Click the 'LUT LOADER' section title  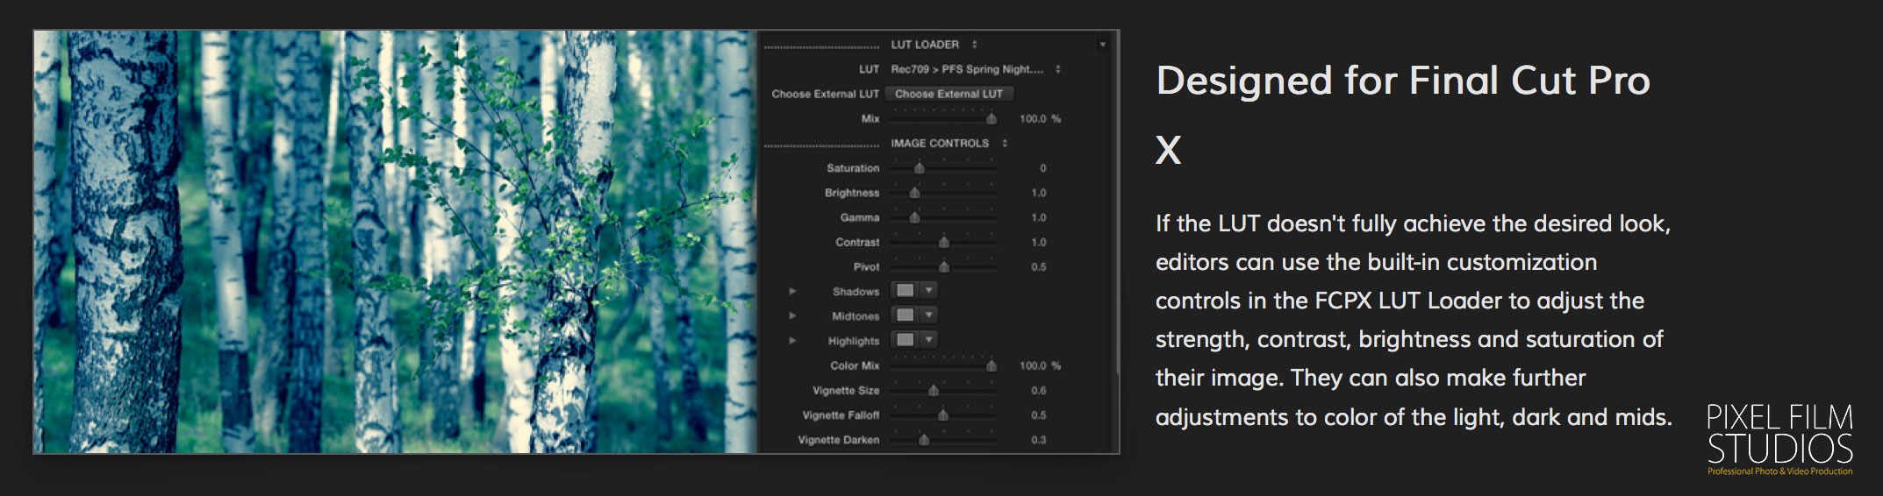(925, 45)
